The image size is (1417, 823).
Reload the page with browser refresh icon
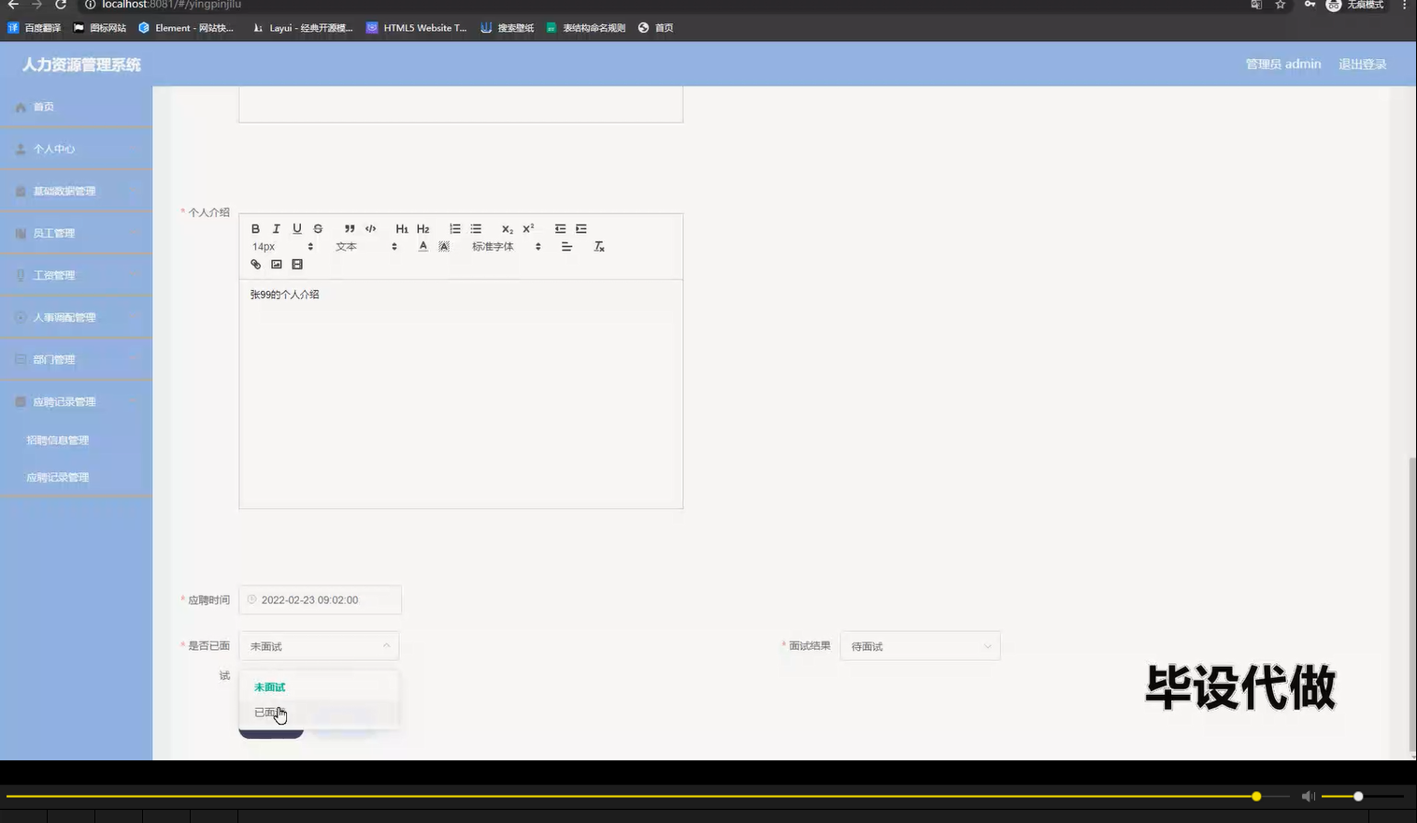click(61, 5)
